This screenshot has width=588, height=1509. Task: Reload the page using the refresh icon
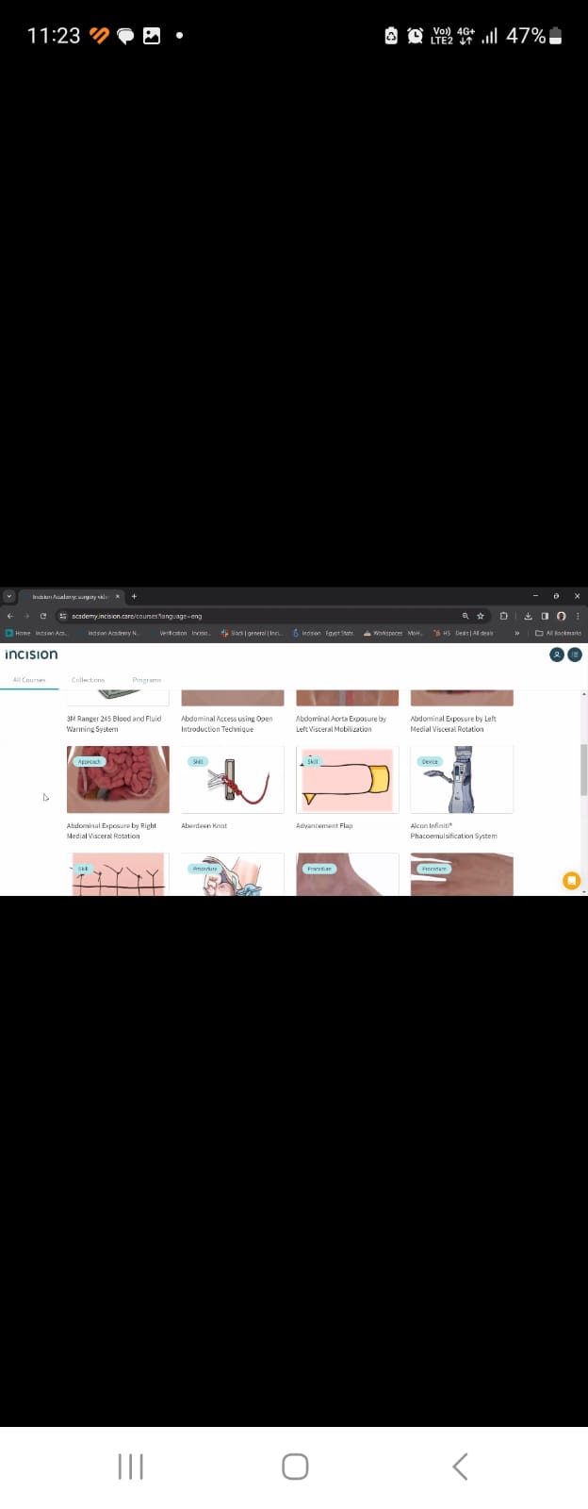(43, 616)
